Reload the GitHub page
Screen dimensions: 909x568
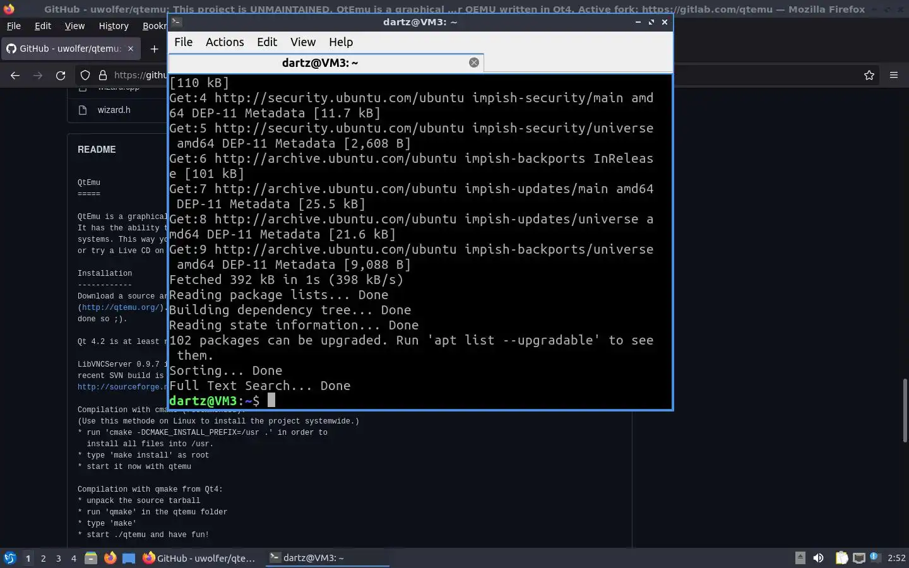tap(61, 75)
